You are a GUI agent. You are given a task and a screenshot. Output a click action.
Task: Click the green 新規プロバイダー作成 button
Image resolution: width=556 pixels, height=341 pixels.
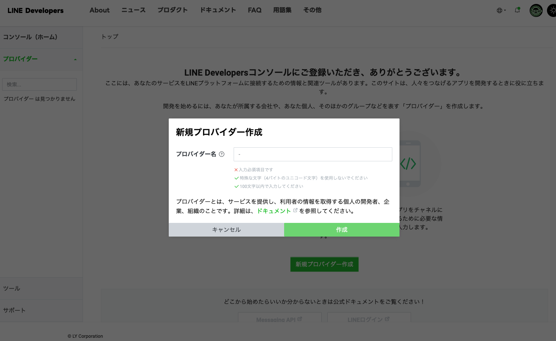325,264
